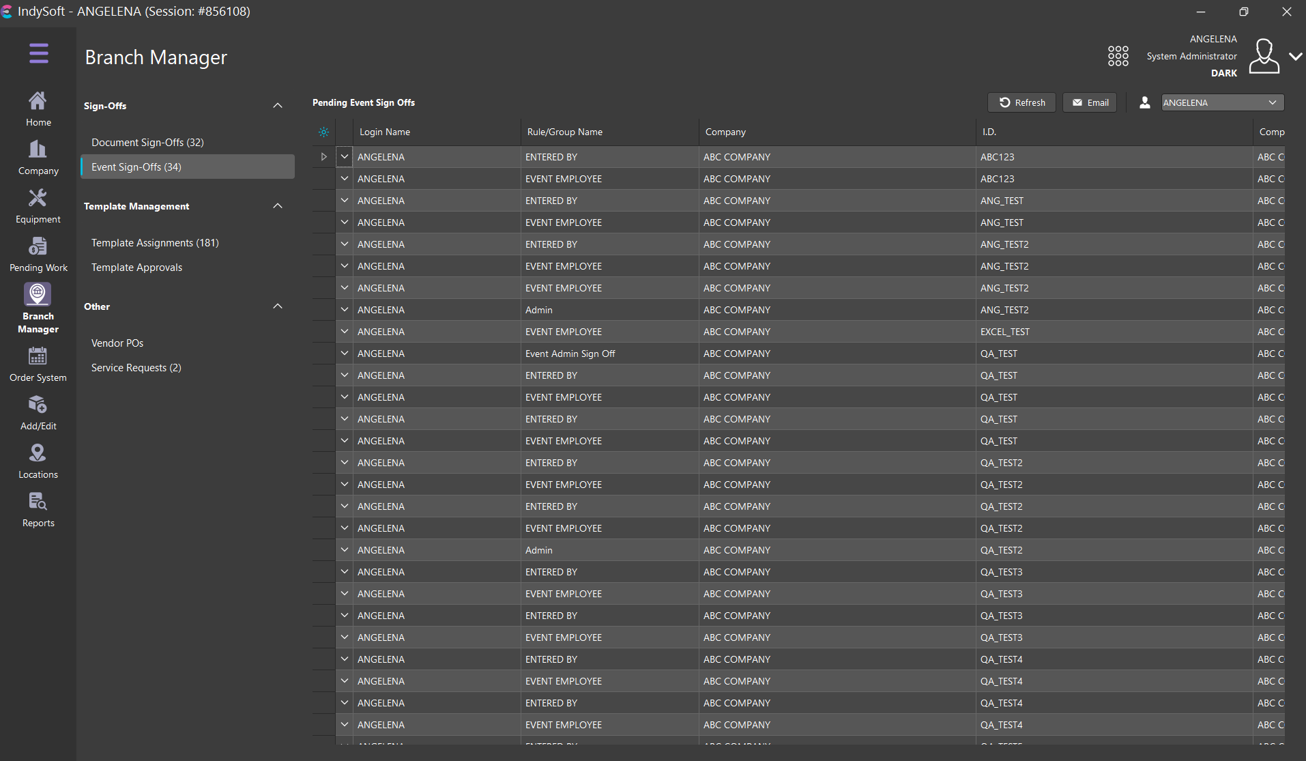Sort by Rule/Group Name column header
1306x761 pixels.
point(565,132)
